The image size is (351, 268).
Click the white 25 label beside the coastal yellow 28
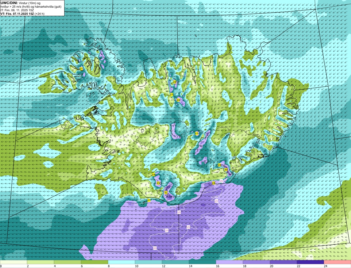tap(221, 181)
